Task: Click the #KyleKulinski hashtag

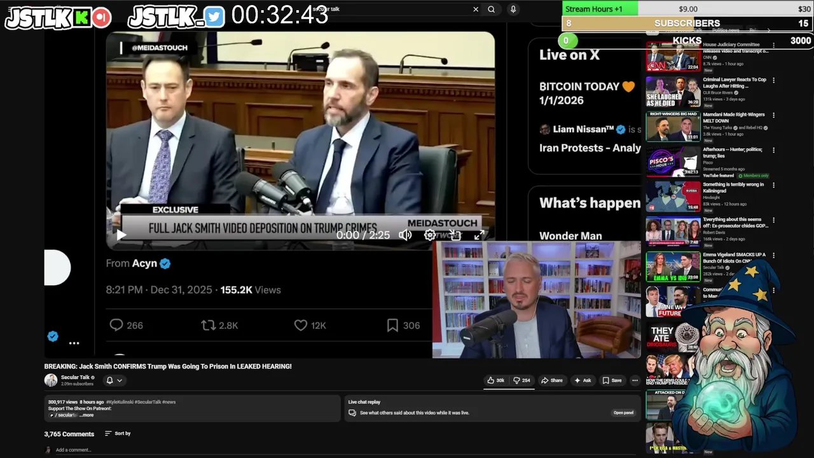Action: [x=120, y=402]
